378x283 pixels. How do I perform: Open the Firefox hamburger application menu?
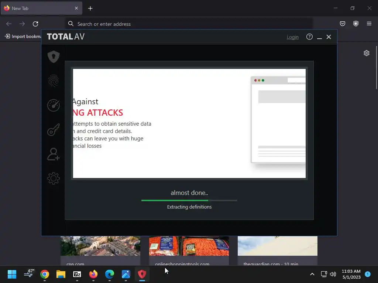coord(369,24)
